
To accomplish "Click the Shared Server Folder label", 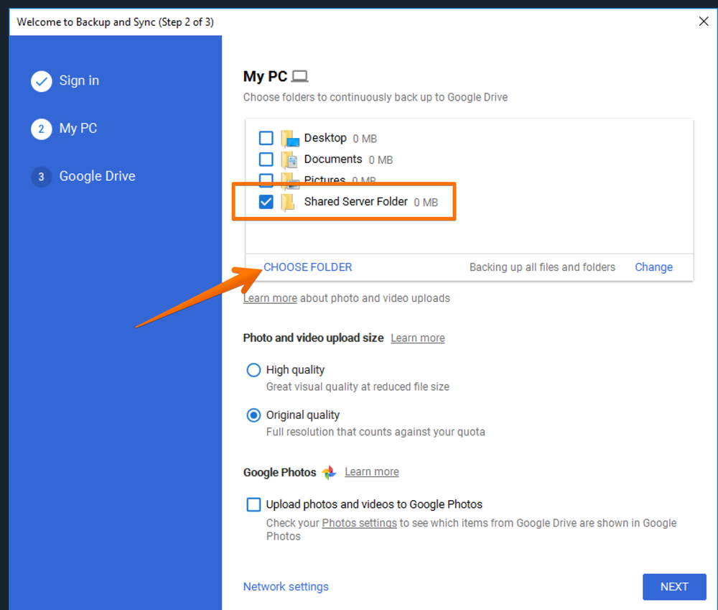I will click(x=356, y=202).
